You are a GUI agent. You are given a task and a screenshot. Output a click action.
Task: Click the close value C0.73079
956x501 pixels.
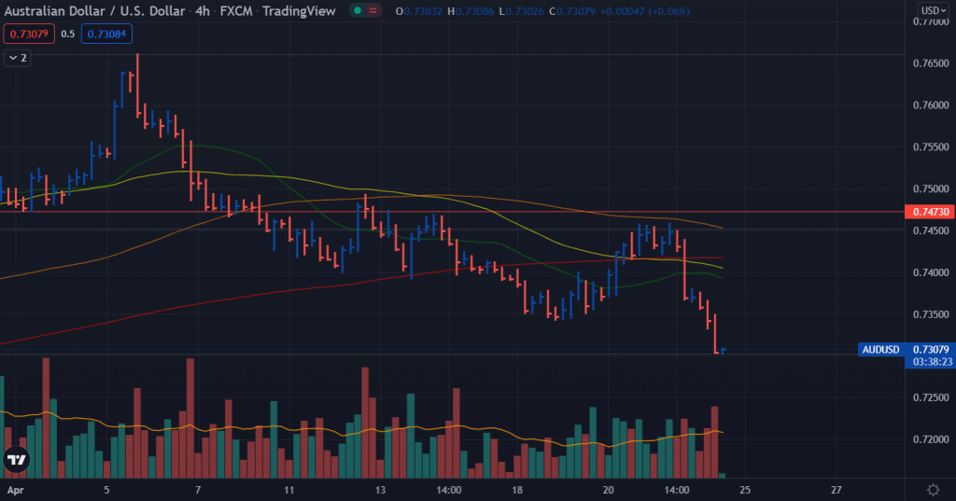(x=572, y=11)
